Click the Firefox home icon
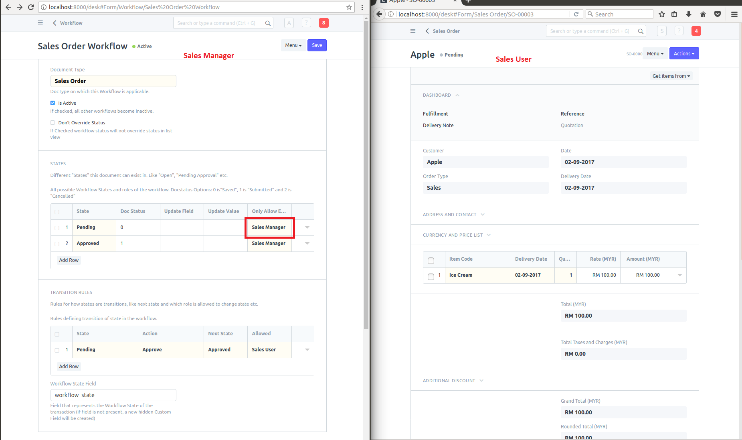 click(x=703, y=14)
